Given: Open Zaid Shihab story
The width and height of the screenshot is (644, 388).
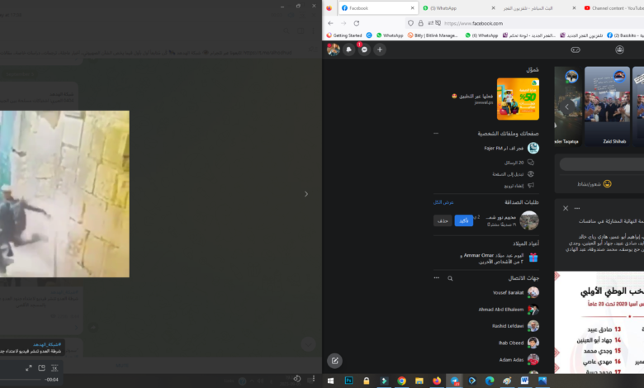Looking at the screenshot, I should pos(607,106).
